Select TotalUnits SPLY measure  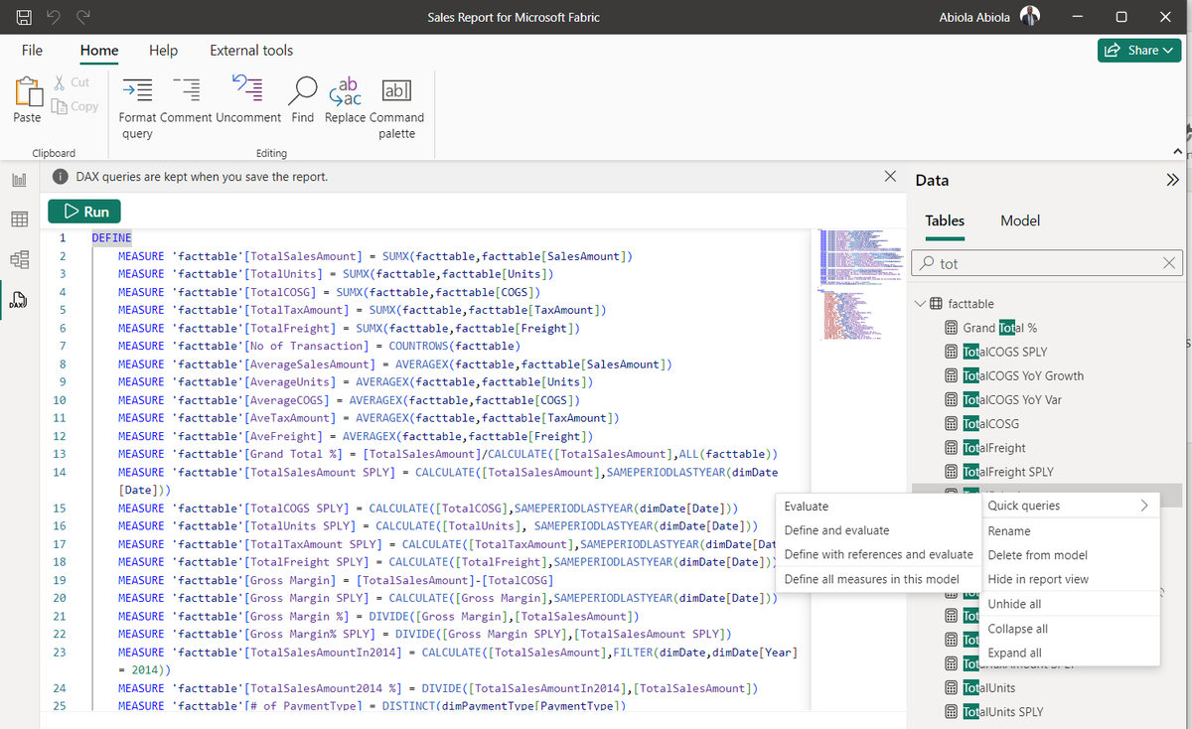(1003, 711)
